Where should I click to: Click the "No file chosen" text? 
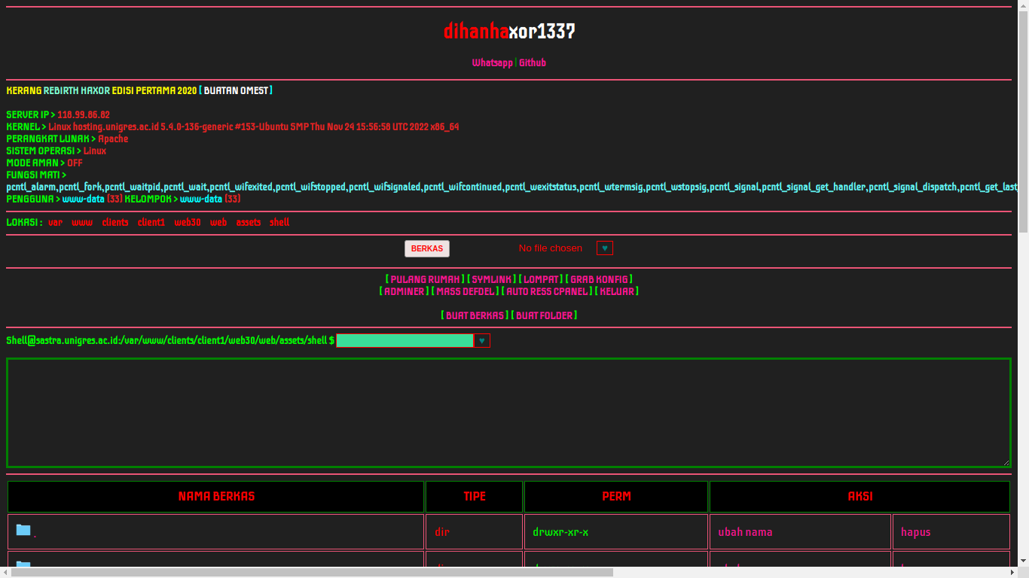(550, 248)
